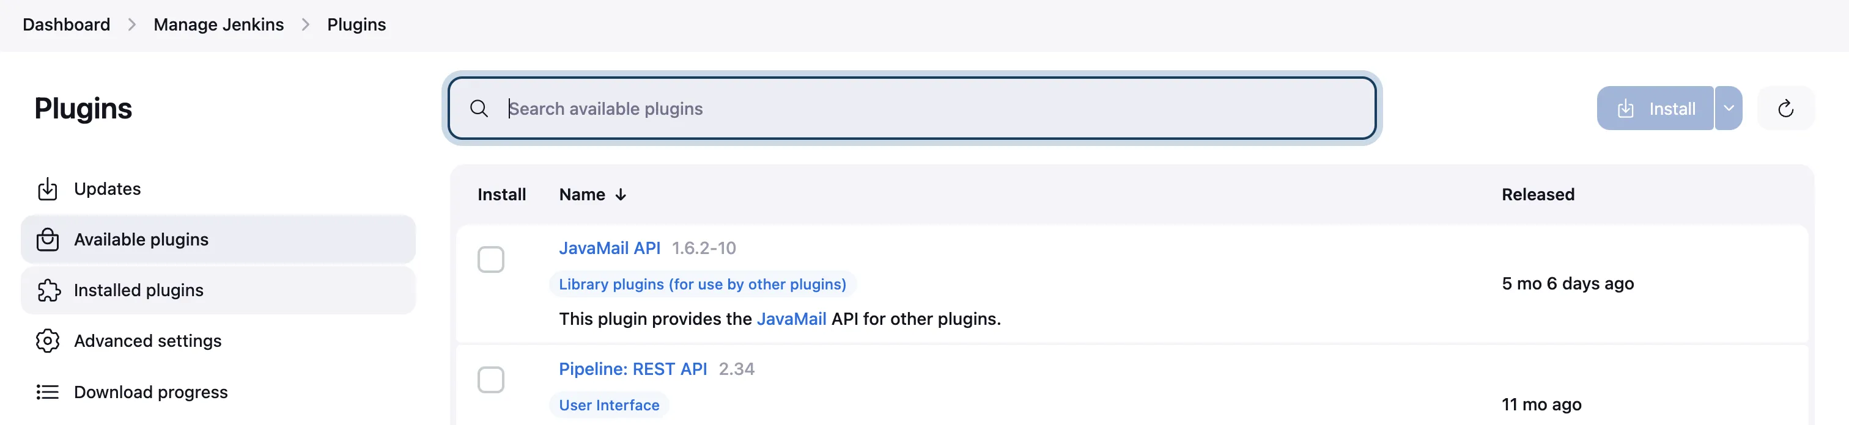Screen dimensions: 1849x425
Task: Click the search magnifier icon
Action: point(479,109)
